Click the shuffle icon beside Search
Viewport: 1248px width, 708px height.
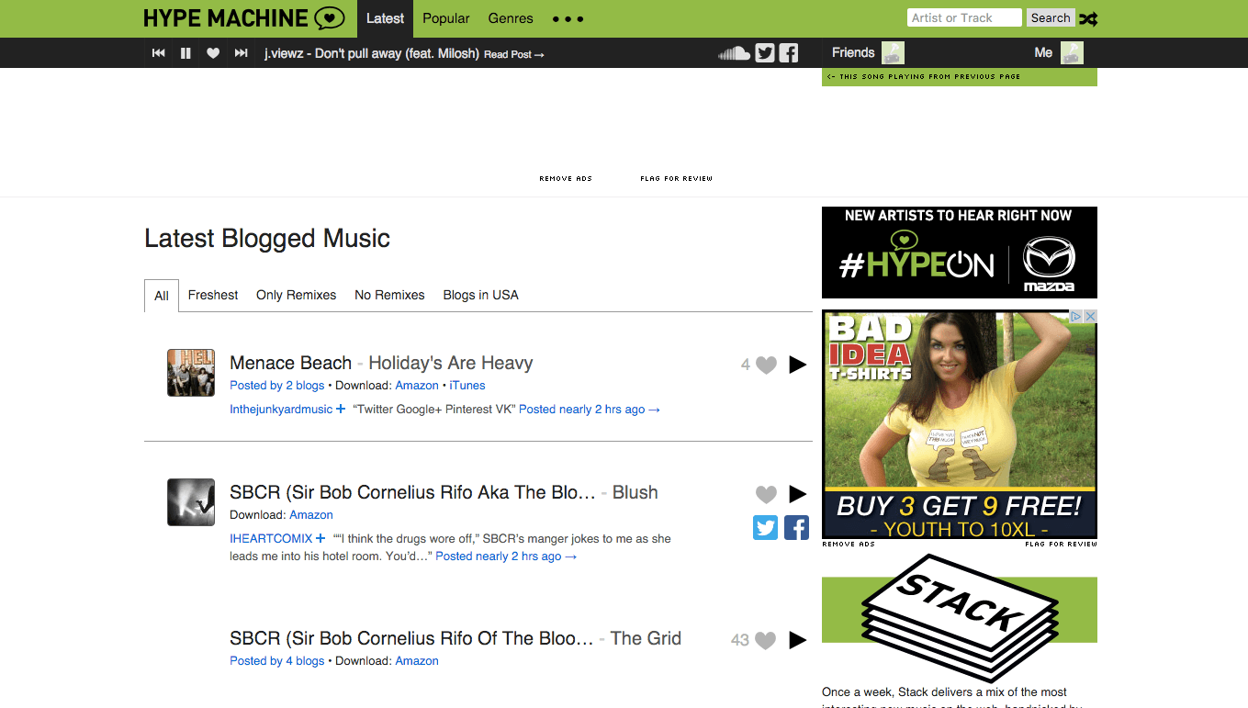(x=1087, y=18)
